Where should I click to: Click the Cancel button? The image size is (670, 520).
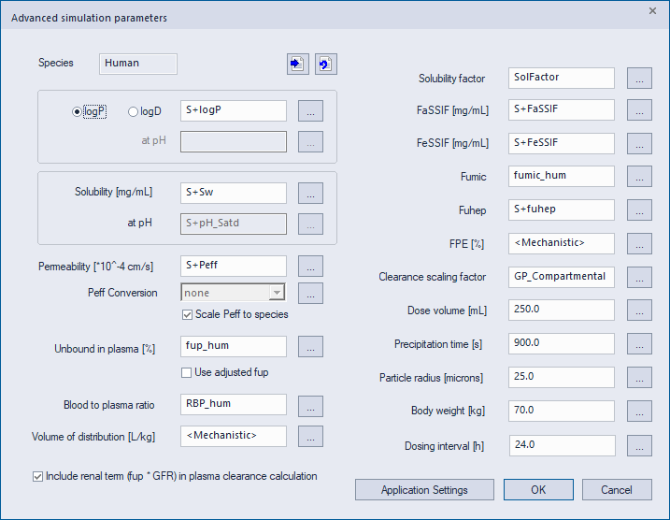click(617, 490)
